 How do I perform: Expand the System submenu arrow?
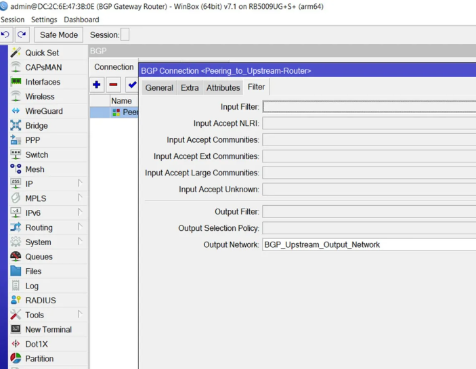[79, 242]
